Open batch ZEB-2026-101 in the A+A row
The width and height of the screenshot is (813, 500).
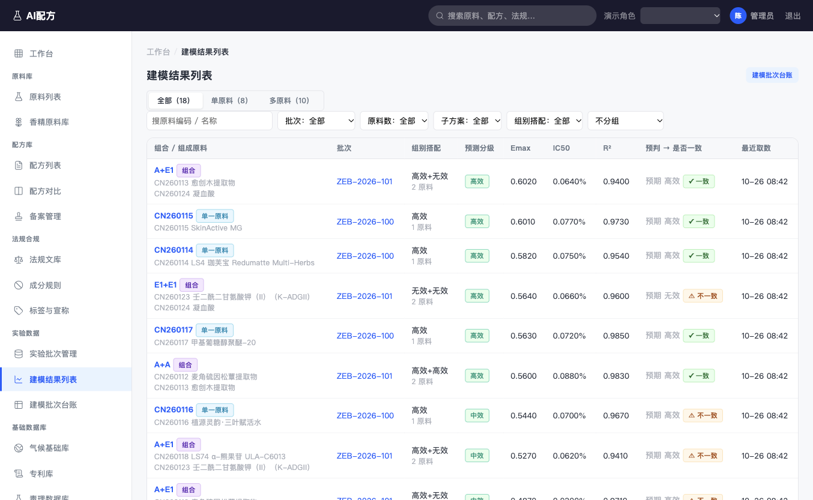(x=364, y=376)
